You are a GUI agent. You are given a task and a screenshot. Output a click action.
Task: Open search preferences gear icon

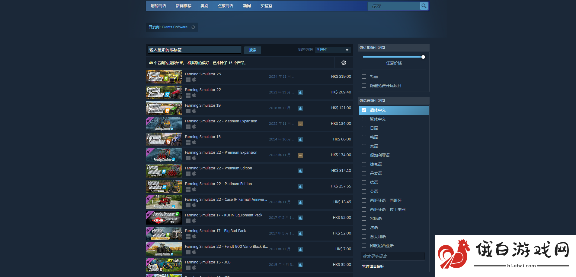tap(344, 63)
